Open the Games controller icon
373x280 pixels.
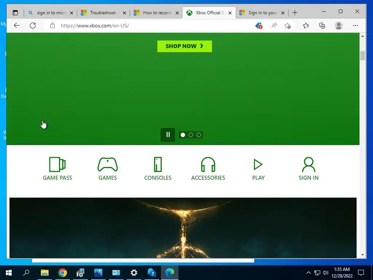[107, 164]
